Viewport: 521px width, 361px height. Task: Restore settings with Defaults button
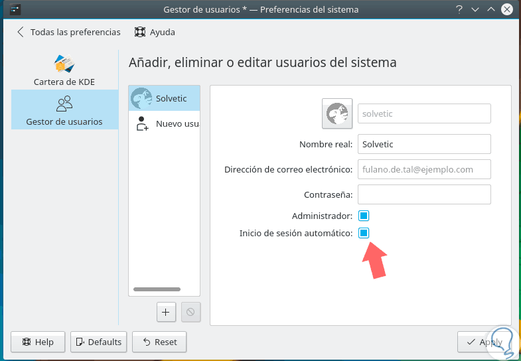tap(99, 342)
